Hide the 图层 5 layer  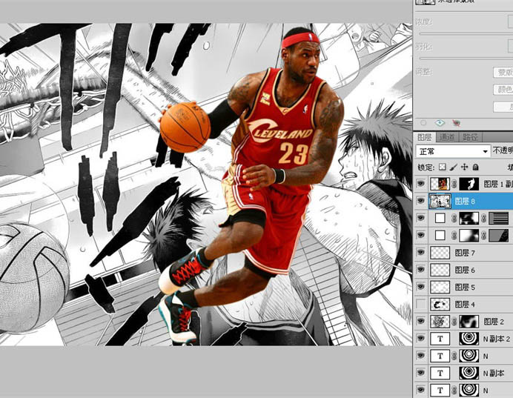pos(421,287)
